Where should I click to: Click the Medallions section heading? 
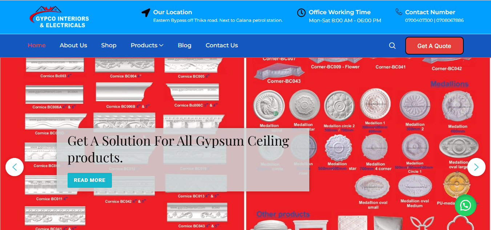[450, 84]
